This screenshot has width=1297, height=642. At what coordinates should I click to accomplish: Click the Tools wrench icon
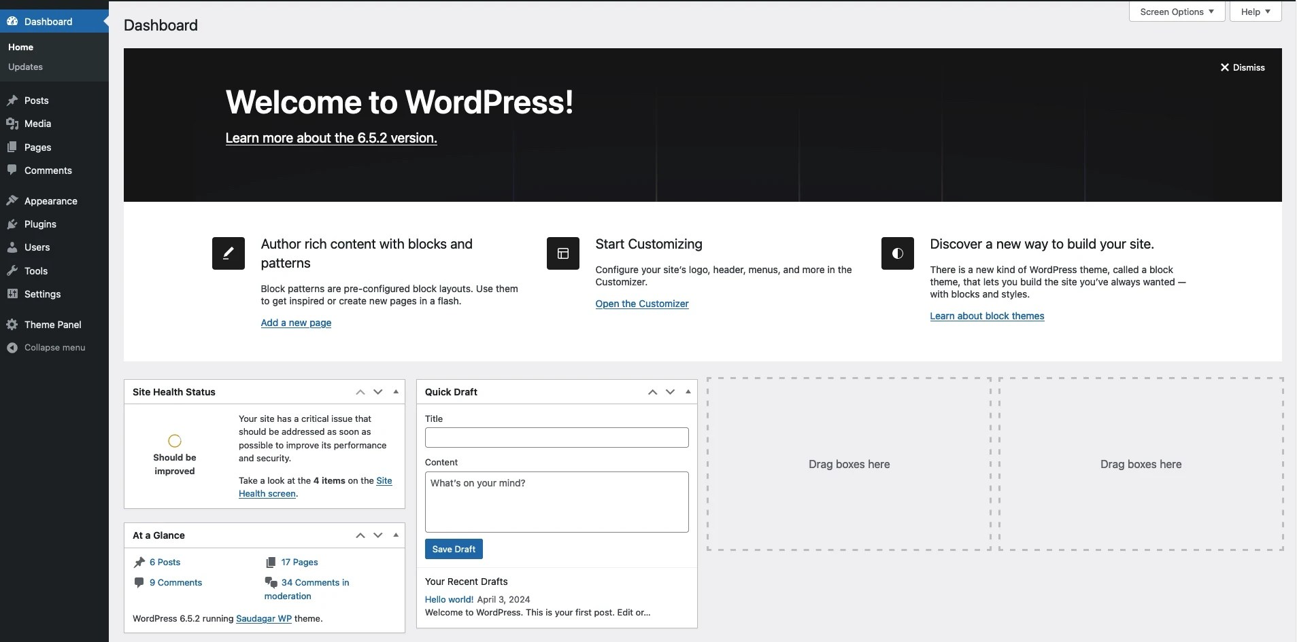click(x=12, y=270)
